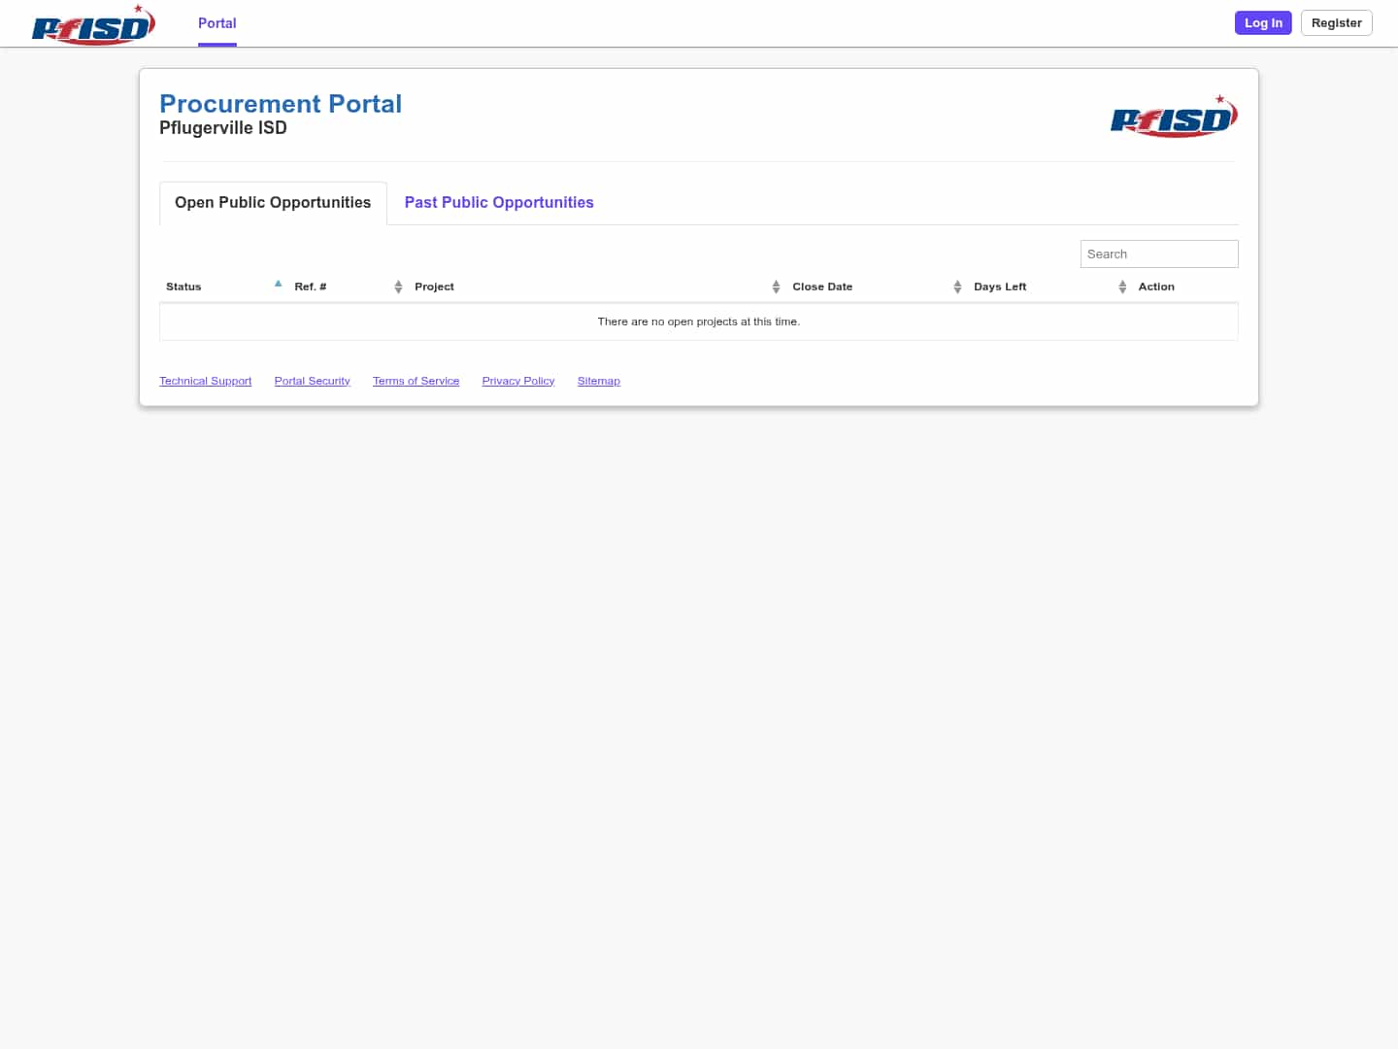The width and height of the screenshot is (1398, 1049).
Task: Focus the Search input field
Action: 1159,254
